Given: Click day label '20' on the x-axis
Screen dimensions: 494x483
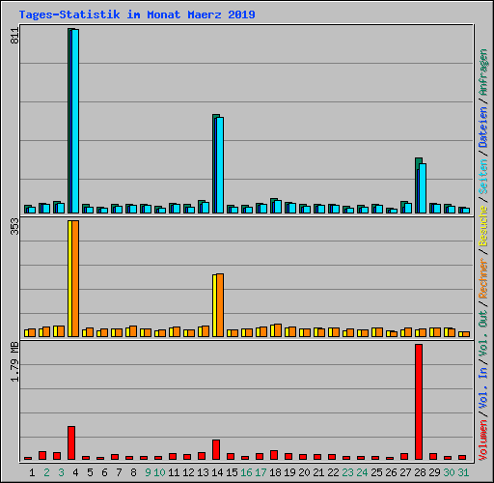Looking at the screenshot, I should click(x=304, y=472).
